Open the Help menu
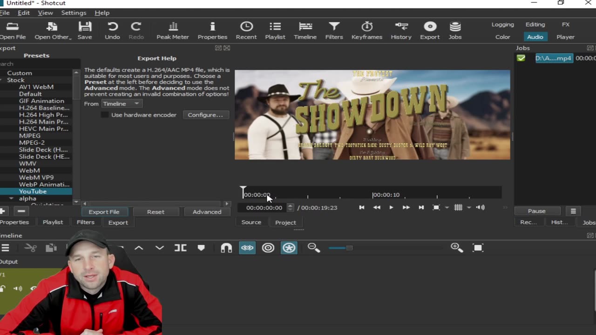This screenshot has width=596, height=335. [102, 13]
